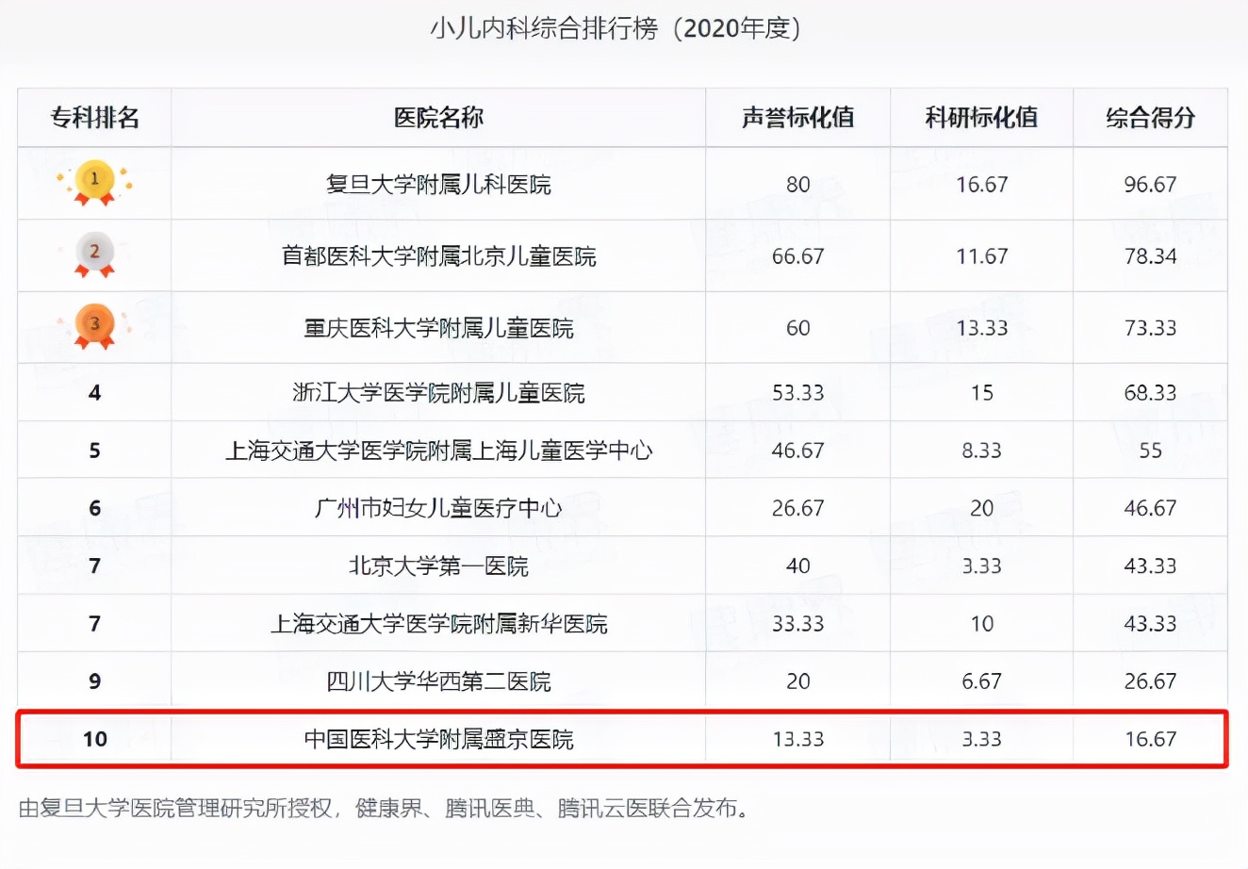Click the 医院名称 column header
Screen dimensions: 1248x869
[x=436, y=117]
